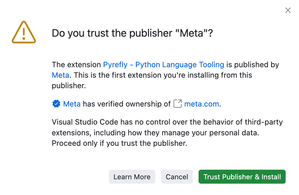Click the "has verified ownership of" text
The width and height of the screenshot is (299, 195).
(127, 104)
